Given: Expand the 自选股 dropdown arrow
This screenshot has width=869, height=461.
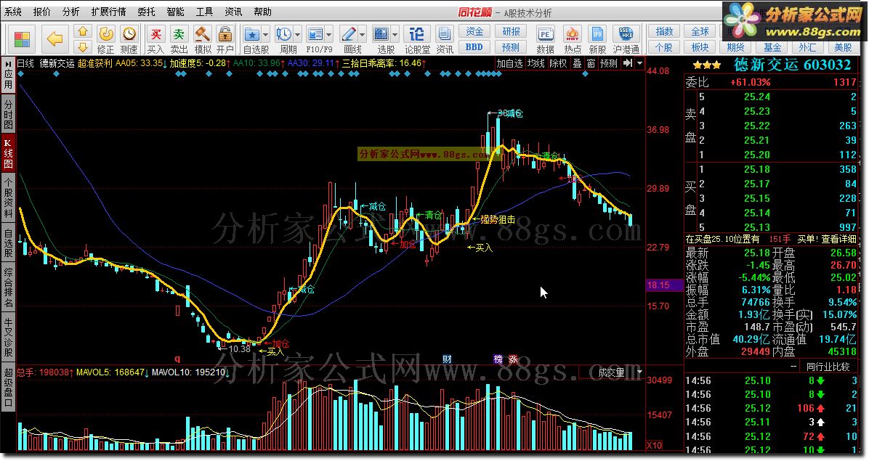Looking at the screenshot, I should pyautogui.click(x=265, y=35).
